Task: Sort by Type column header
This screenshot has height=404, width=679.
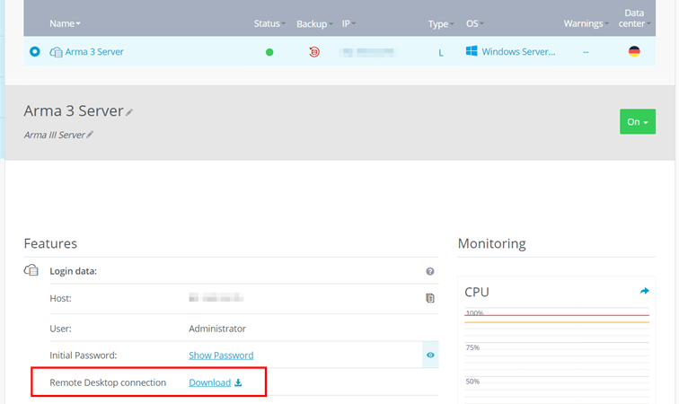Action: [441, 24]
